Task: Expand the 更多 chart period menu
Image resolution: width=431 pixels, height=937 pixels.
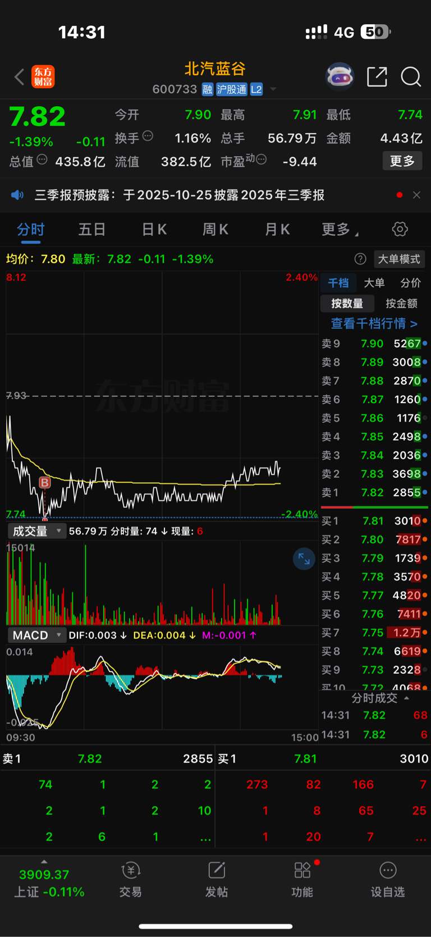Action: pos(340,230)
